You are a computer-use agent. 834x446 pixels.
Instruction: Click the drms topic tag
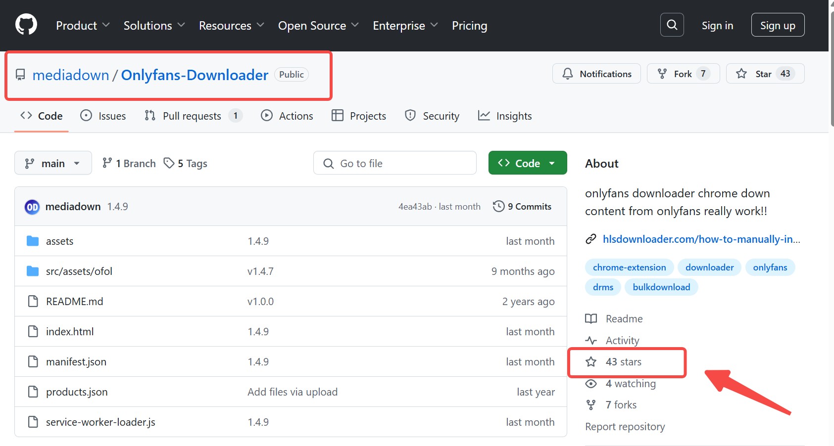point(603,287)
